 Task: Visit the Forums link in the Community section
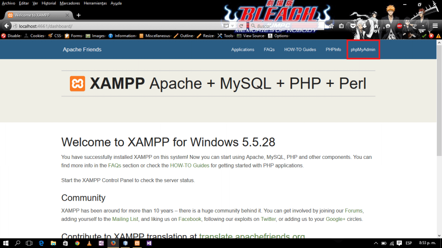(x=354, y=211)
